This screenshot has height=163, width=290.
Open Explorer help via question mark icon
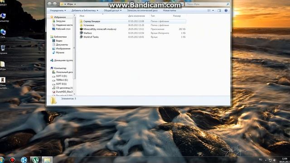pos(226,10)
